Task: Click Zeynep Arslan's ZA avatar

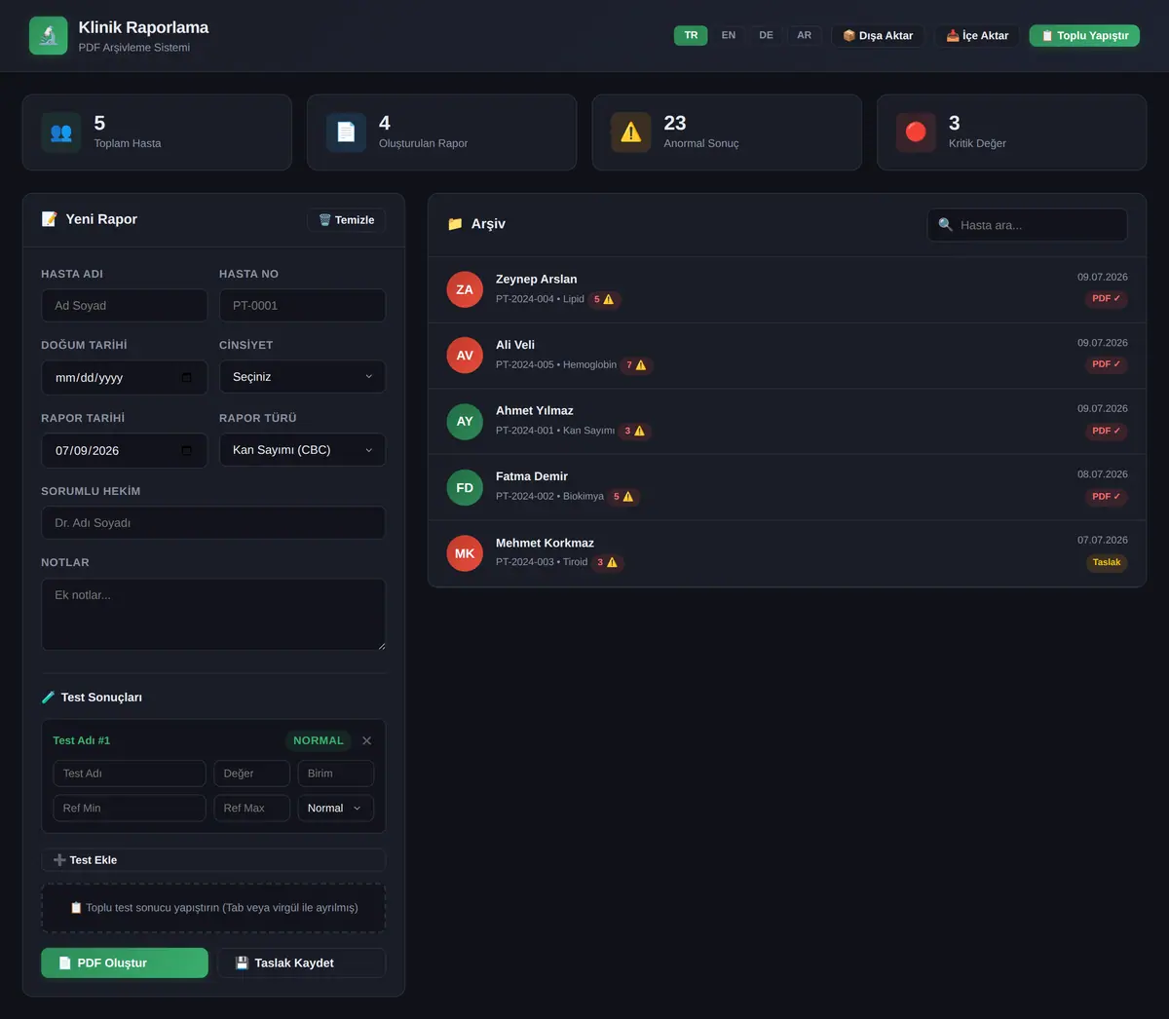Action: [465, 289]
